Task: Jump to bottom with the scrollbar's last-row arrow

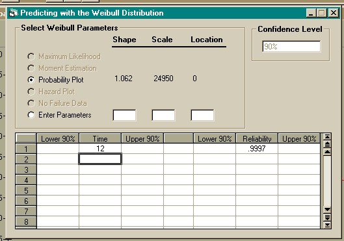Action: (327, 225)
